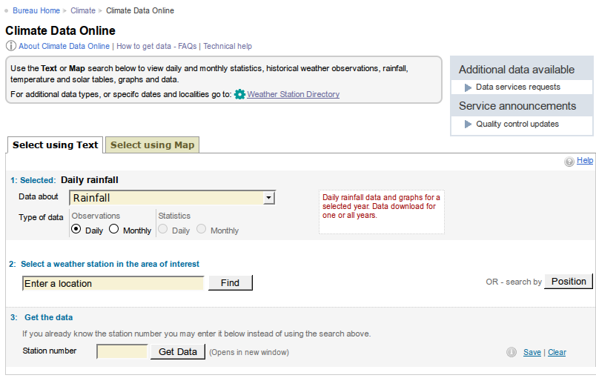The image size is (596, 378).
Task: Click the info icon next to Save
Action: [511, 353]
